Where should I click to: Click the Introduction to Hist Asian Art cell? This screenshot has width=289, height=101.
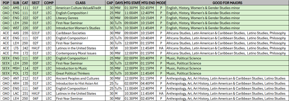click(x=80, y=84)
